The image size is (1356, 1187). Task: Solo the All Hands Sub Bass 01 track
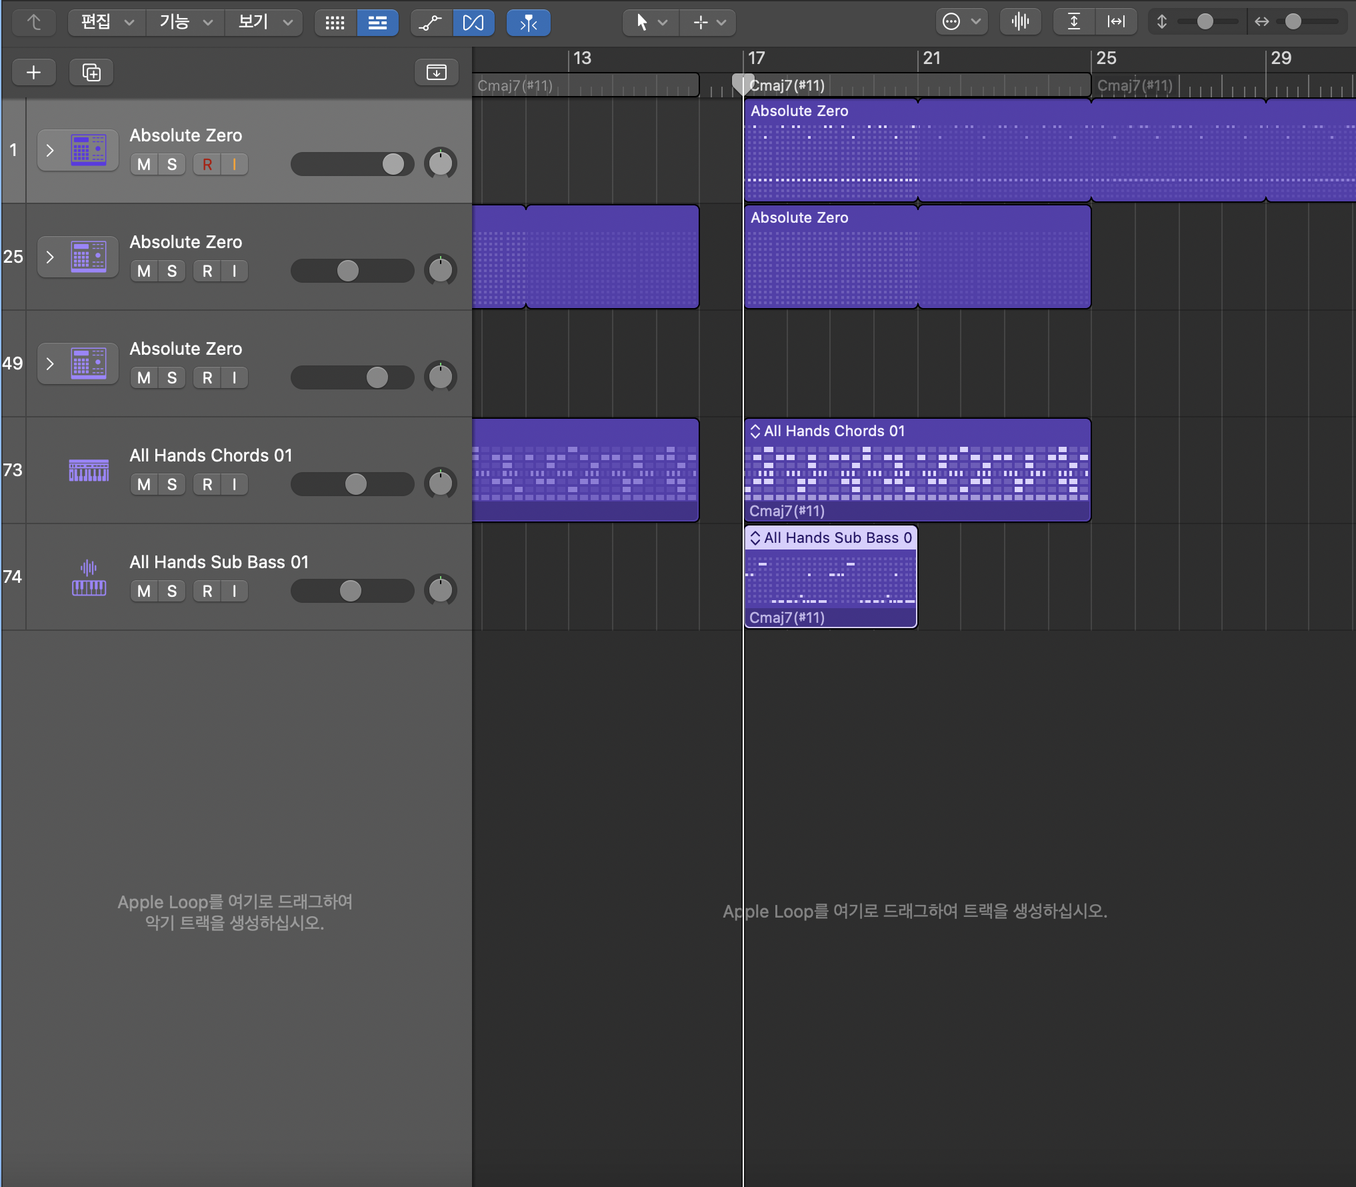pyautogui.click(x=172, y=591)
